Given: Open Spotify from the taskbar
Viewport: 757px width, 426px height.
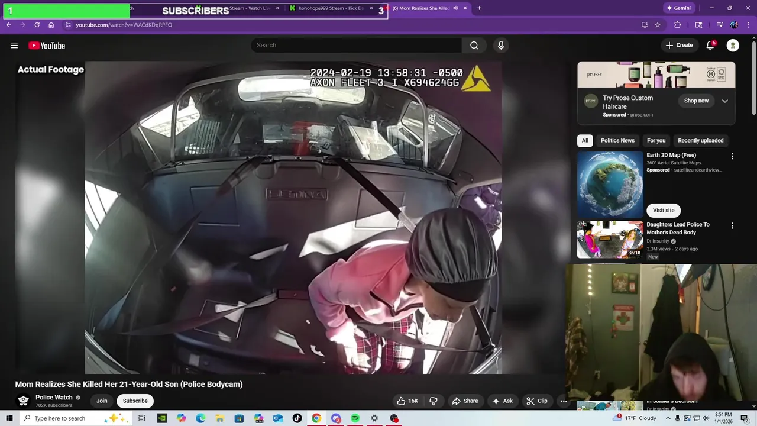Looking at the screenshot, I should point(355,418).
